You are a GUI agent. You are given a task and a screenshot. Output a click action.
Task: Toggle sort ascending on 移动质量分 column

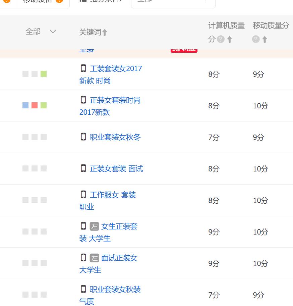click(x=265, y=39)
